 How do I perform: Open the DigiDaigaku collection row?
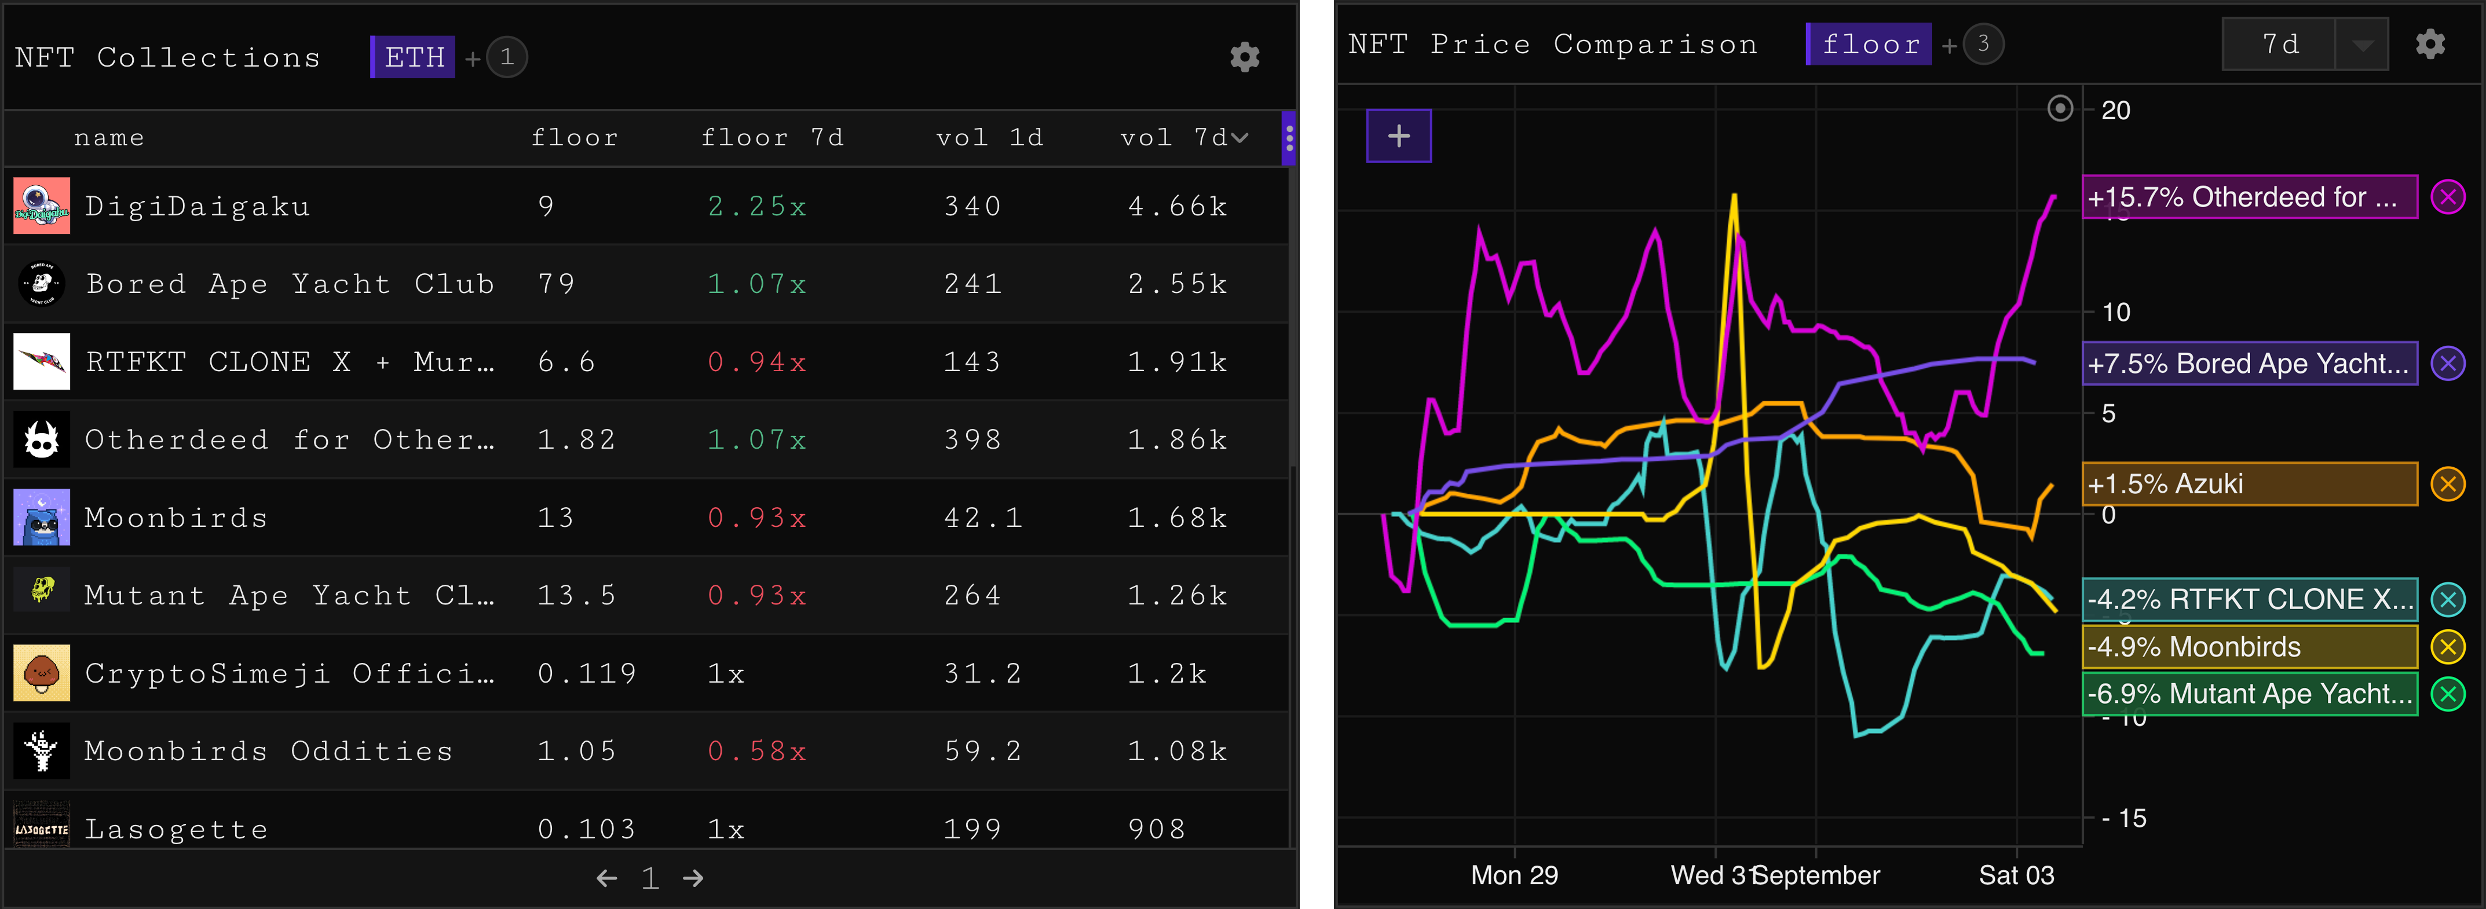(x=197, y=207)
